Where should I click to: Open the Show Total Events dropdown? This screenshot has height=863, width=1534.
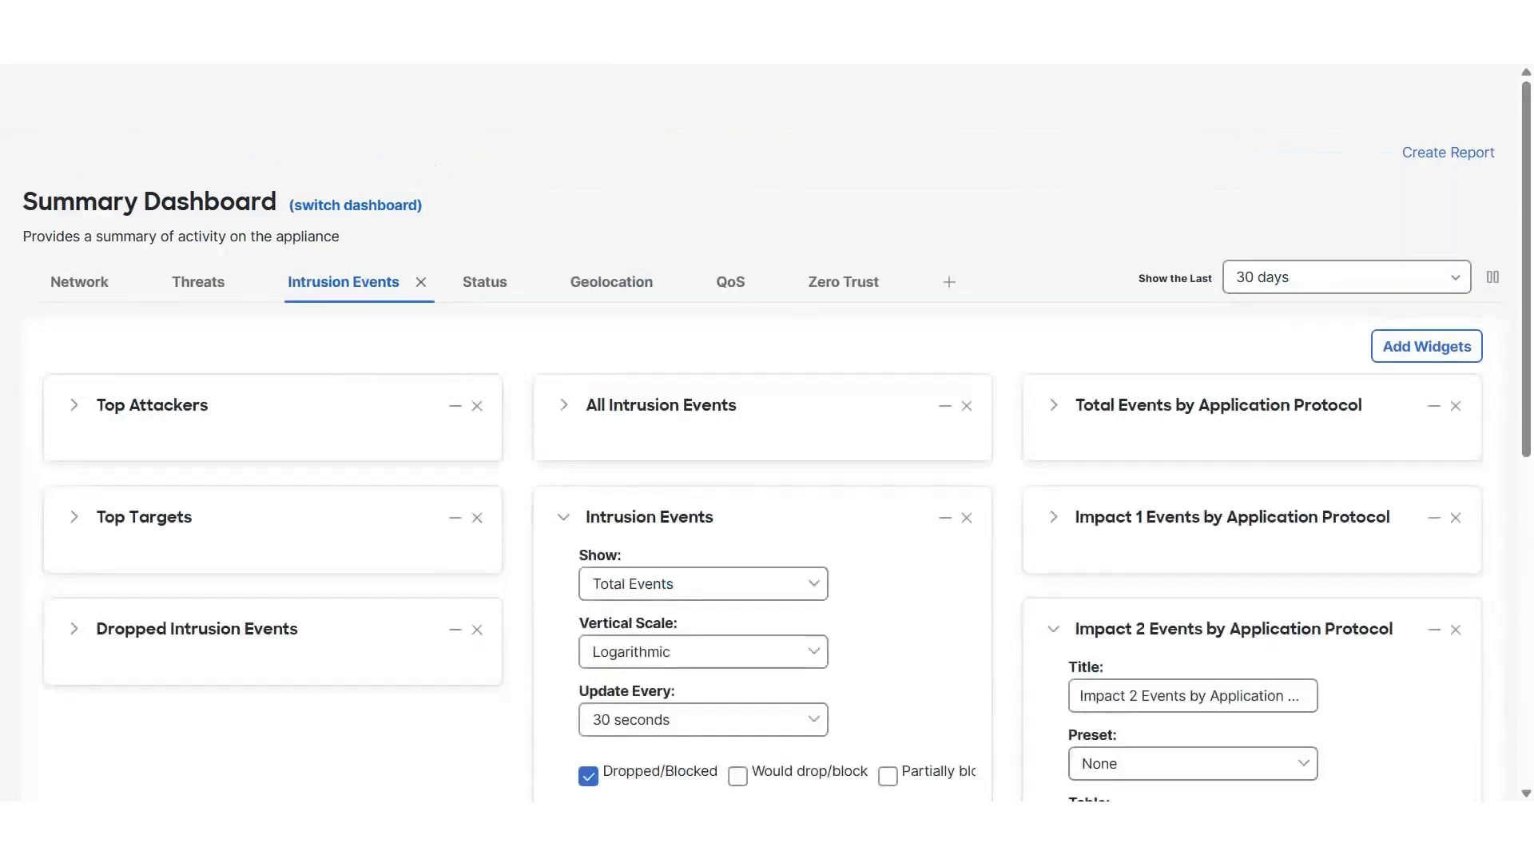[x=703, y=584]
